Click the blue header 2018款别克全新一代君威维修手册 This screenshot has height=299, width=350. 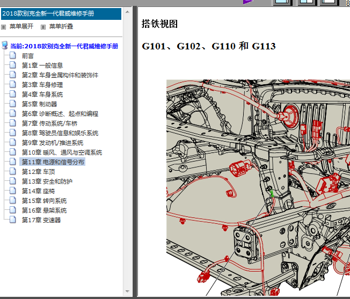[61, 14]
